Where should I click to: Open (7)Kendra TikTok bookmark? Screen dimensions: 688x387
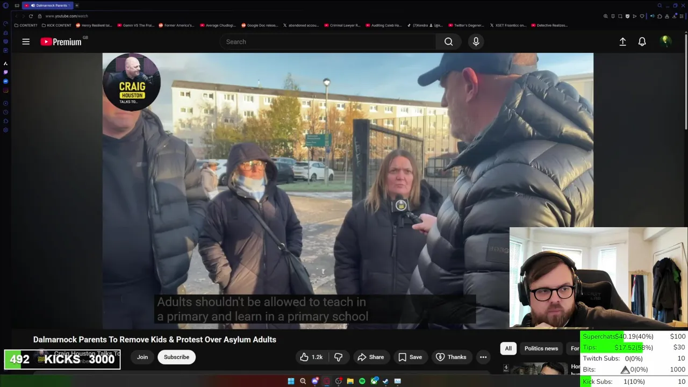click(x=425, y=25)
